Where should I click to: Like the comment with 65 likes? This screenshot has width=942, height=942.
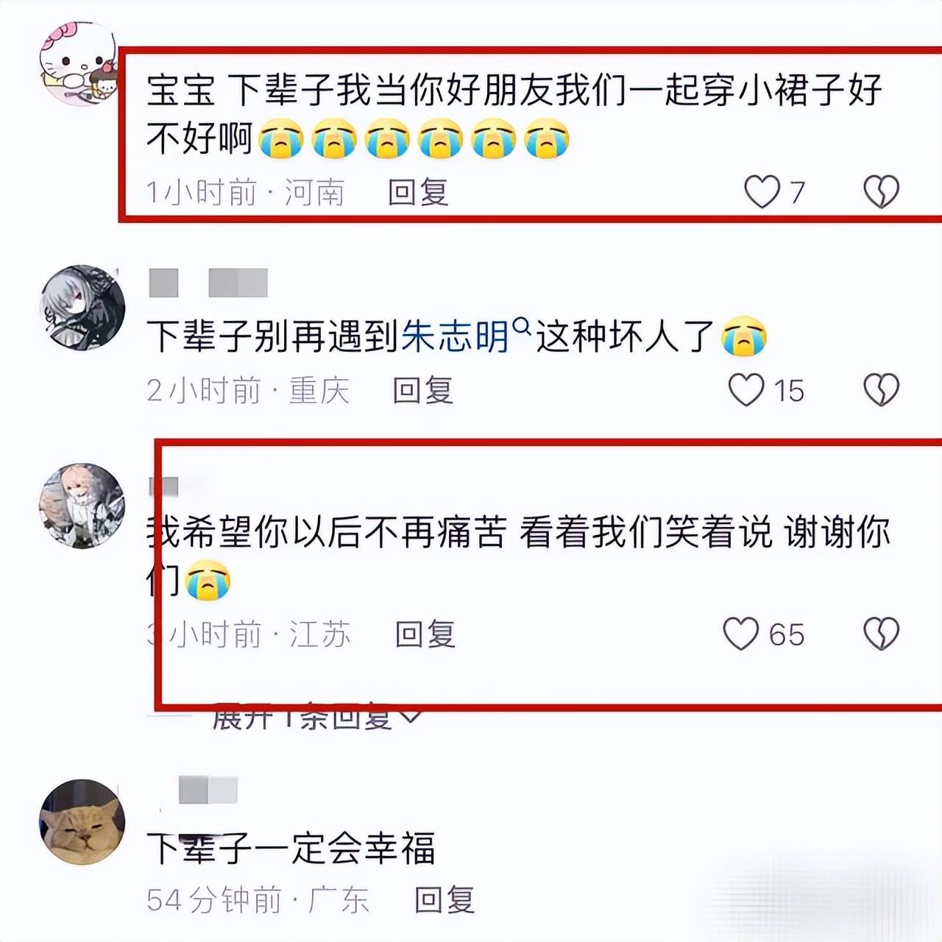click(740, 634)
